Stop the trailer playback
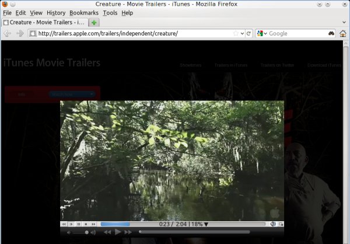The height and width of the screenshot is (244, 350). coord(86,224)
